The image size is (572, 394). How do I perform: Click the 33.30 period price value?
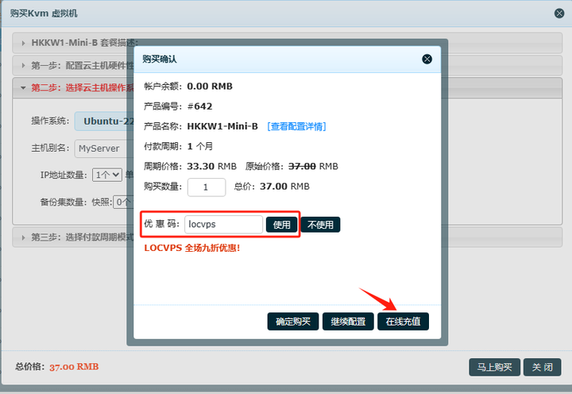coord(201,166)
